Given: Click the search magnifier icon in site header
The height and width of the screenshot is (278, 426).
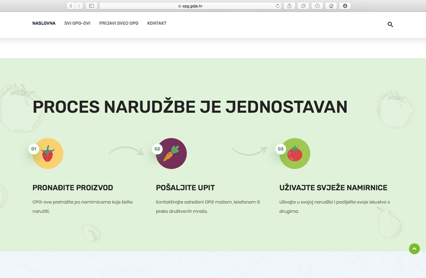Looking at the screenshot, I should click(x=390, y=25).
